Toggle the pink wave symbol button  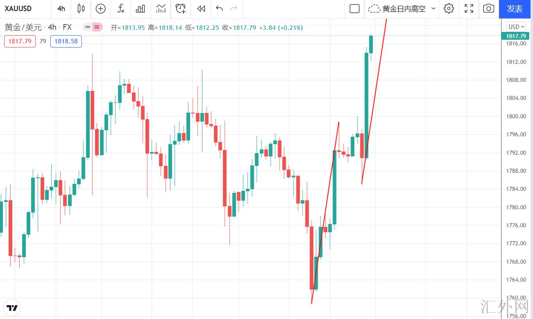pos(97,27)
